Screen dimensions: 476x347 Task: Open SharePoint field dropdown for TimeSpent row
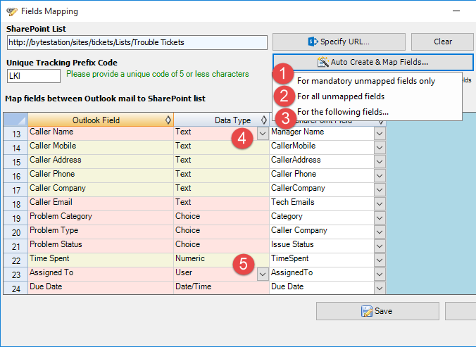(x=380, y=259)
